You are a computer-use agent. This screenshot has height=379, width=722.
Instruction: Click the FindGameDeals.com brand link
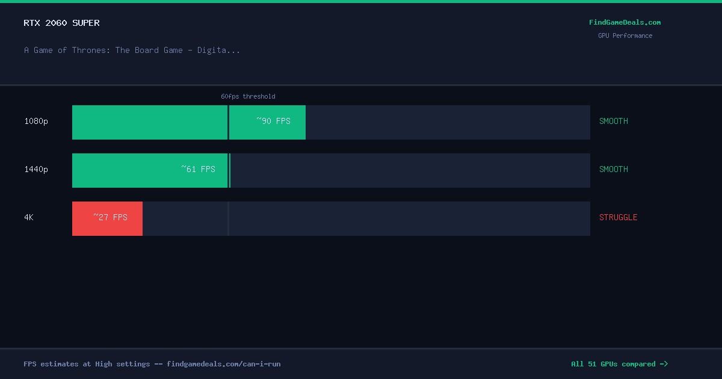pos(625,22)
